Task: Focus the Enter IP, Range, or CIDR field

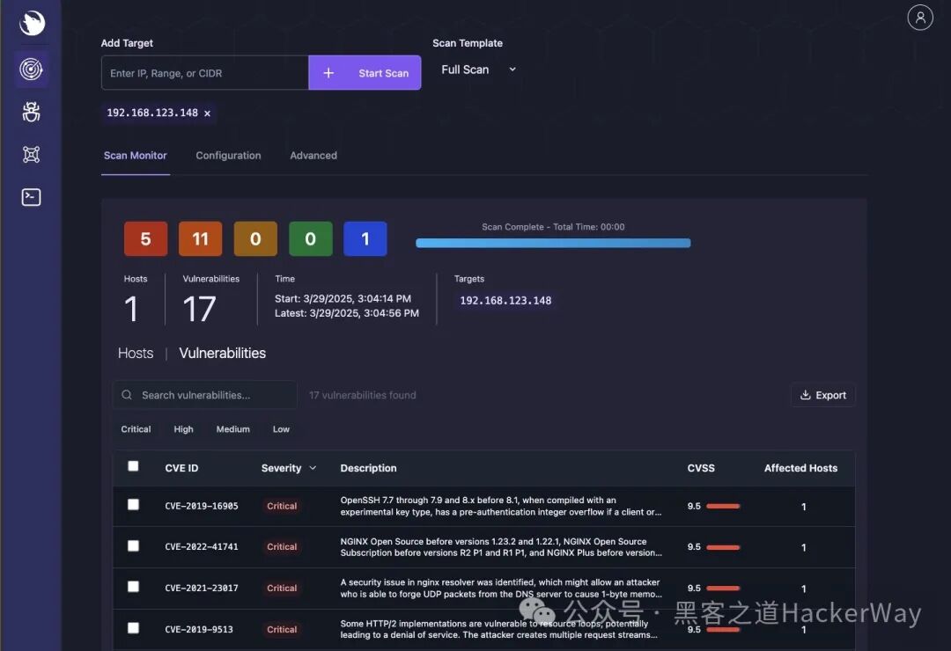Action: tap(205, 73)
